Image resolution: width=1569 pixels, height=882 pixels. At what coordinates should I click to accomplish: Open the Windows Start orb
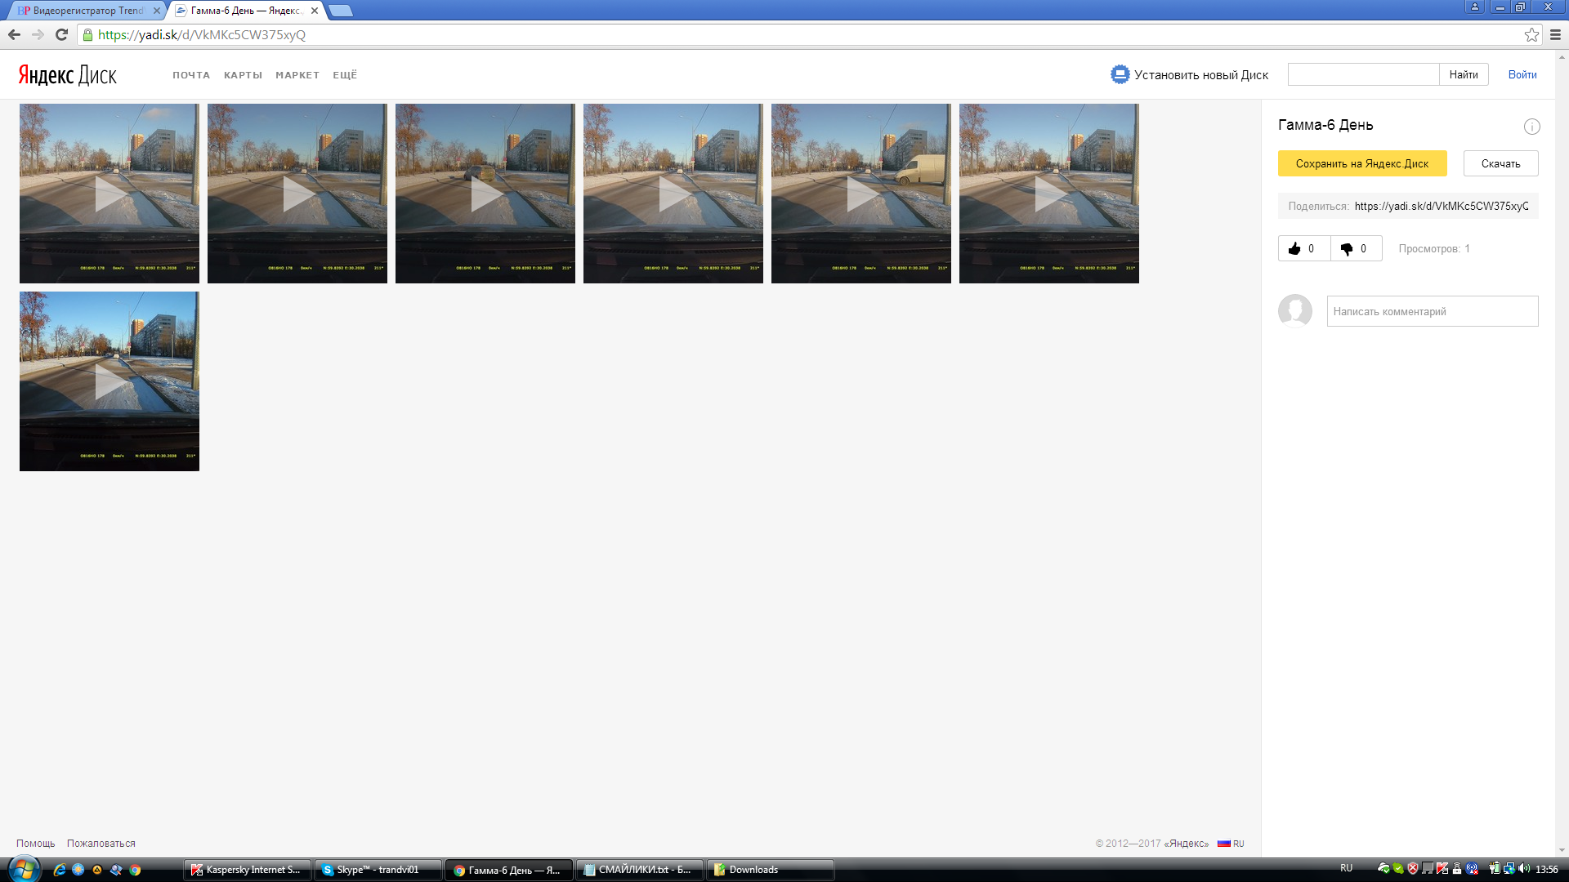pos(23,869)
